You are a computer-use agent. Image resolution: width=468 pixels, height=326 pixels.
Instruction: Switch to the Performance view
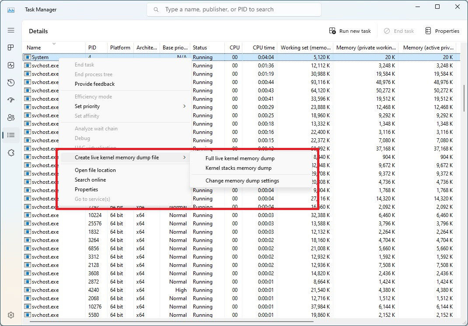tap(11, 65)
